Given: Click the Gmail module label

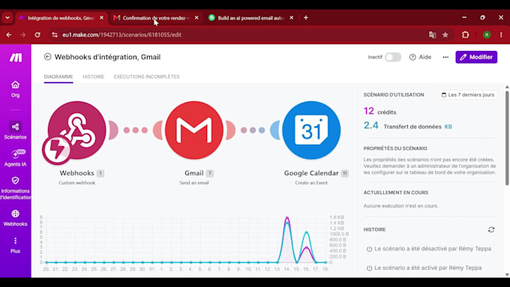Looking at the screenshot, I should pos(194,173).
